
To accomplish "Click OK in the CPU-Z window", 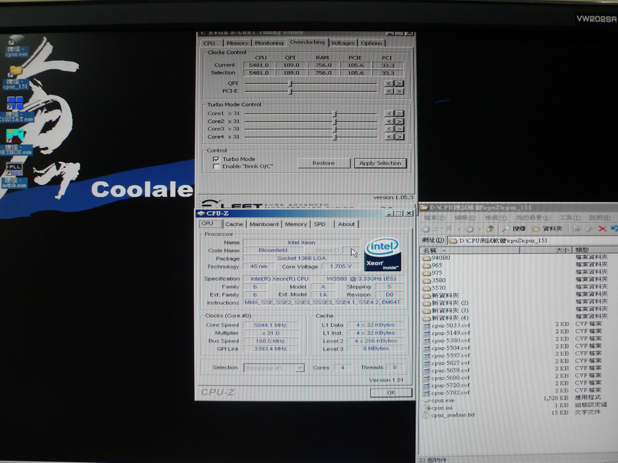I will click(391, 392).
